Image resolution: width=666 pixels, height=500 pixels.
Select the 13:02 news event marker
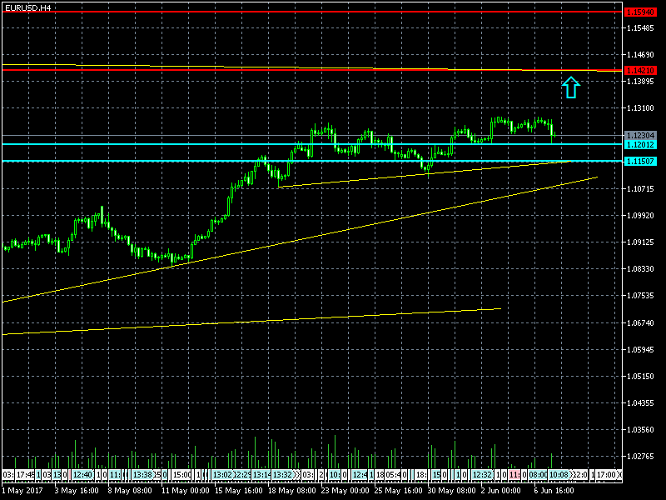click(x=222, y=474)
